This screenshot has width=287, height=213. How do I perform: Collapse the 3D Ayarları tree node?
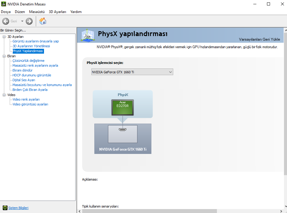(4, 37)
